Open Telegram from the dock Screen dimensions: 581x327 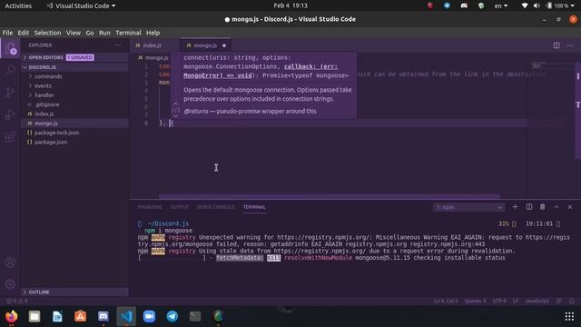(x=172, y=316)
